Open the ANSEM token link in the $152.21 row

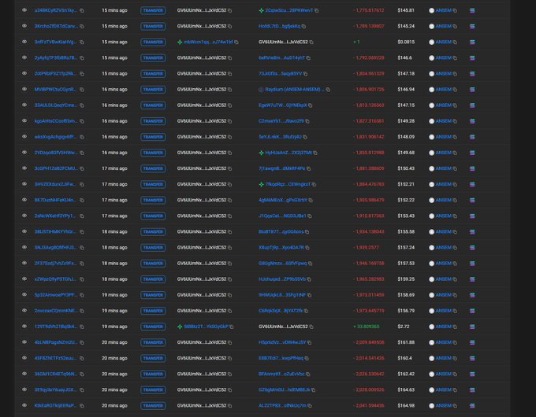click(x=443, y=184)
